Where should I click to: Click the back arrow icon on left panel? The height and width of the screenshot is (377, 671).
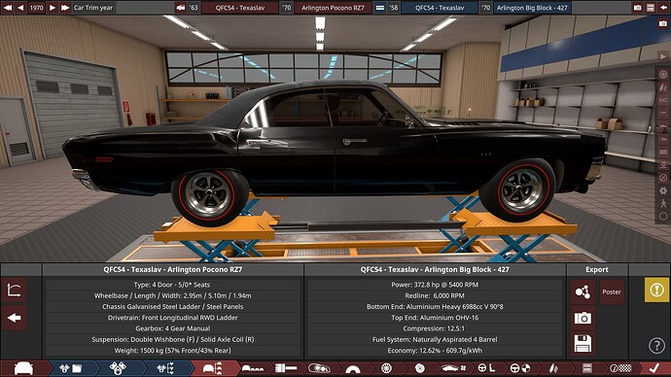[15, 318]
